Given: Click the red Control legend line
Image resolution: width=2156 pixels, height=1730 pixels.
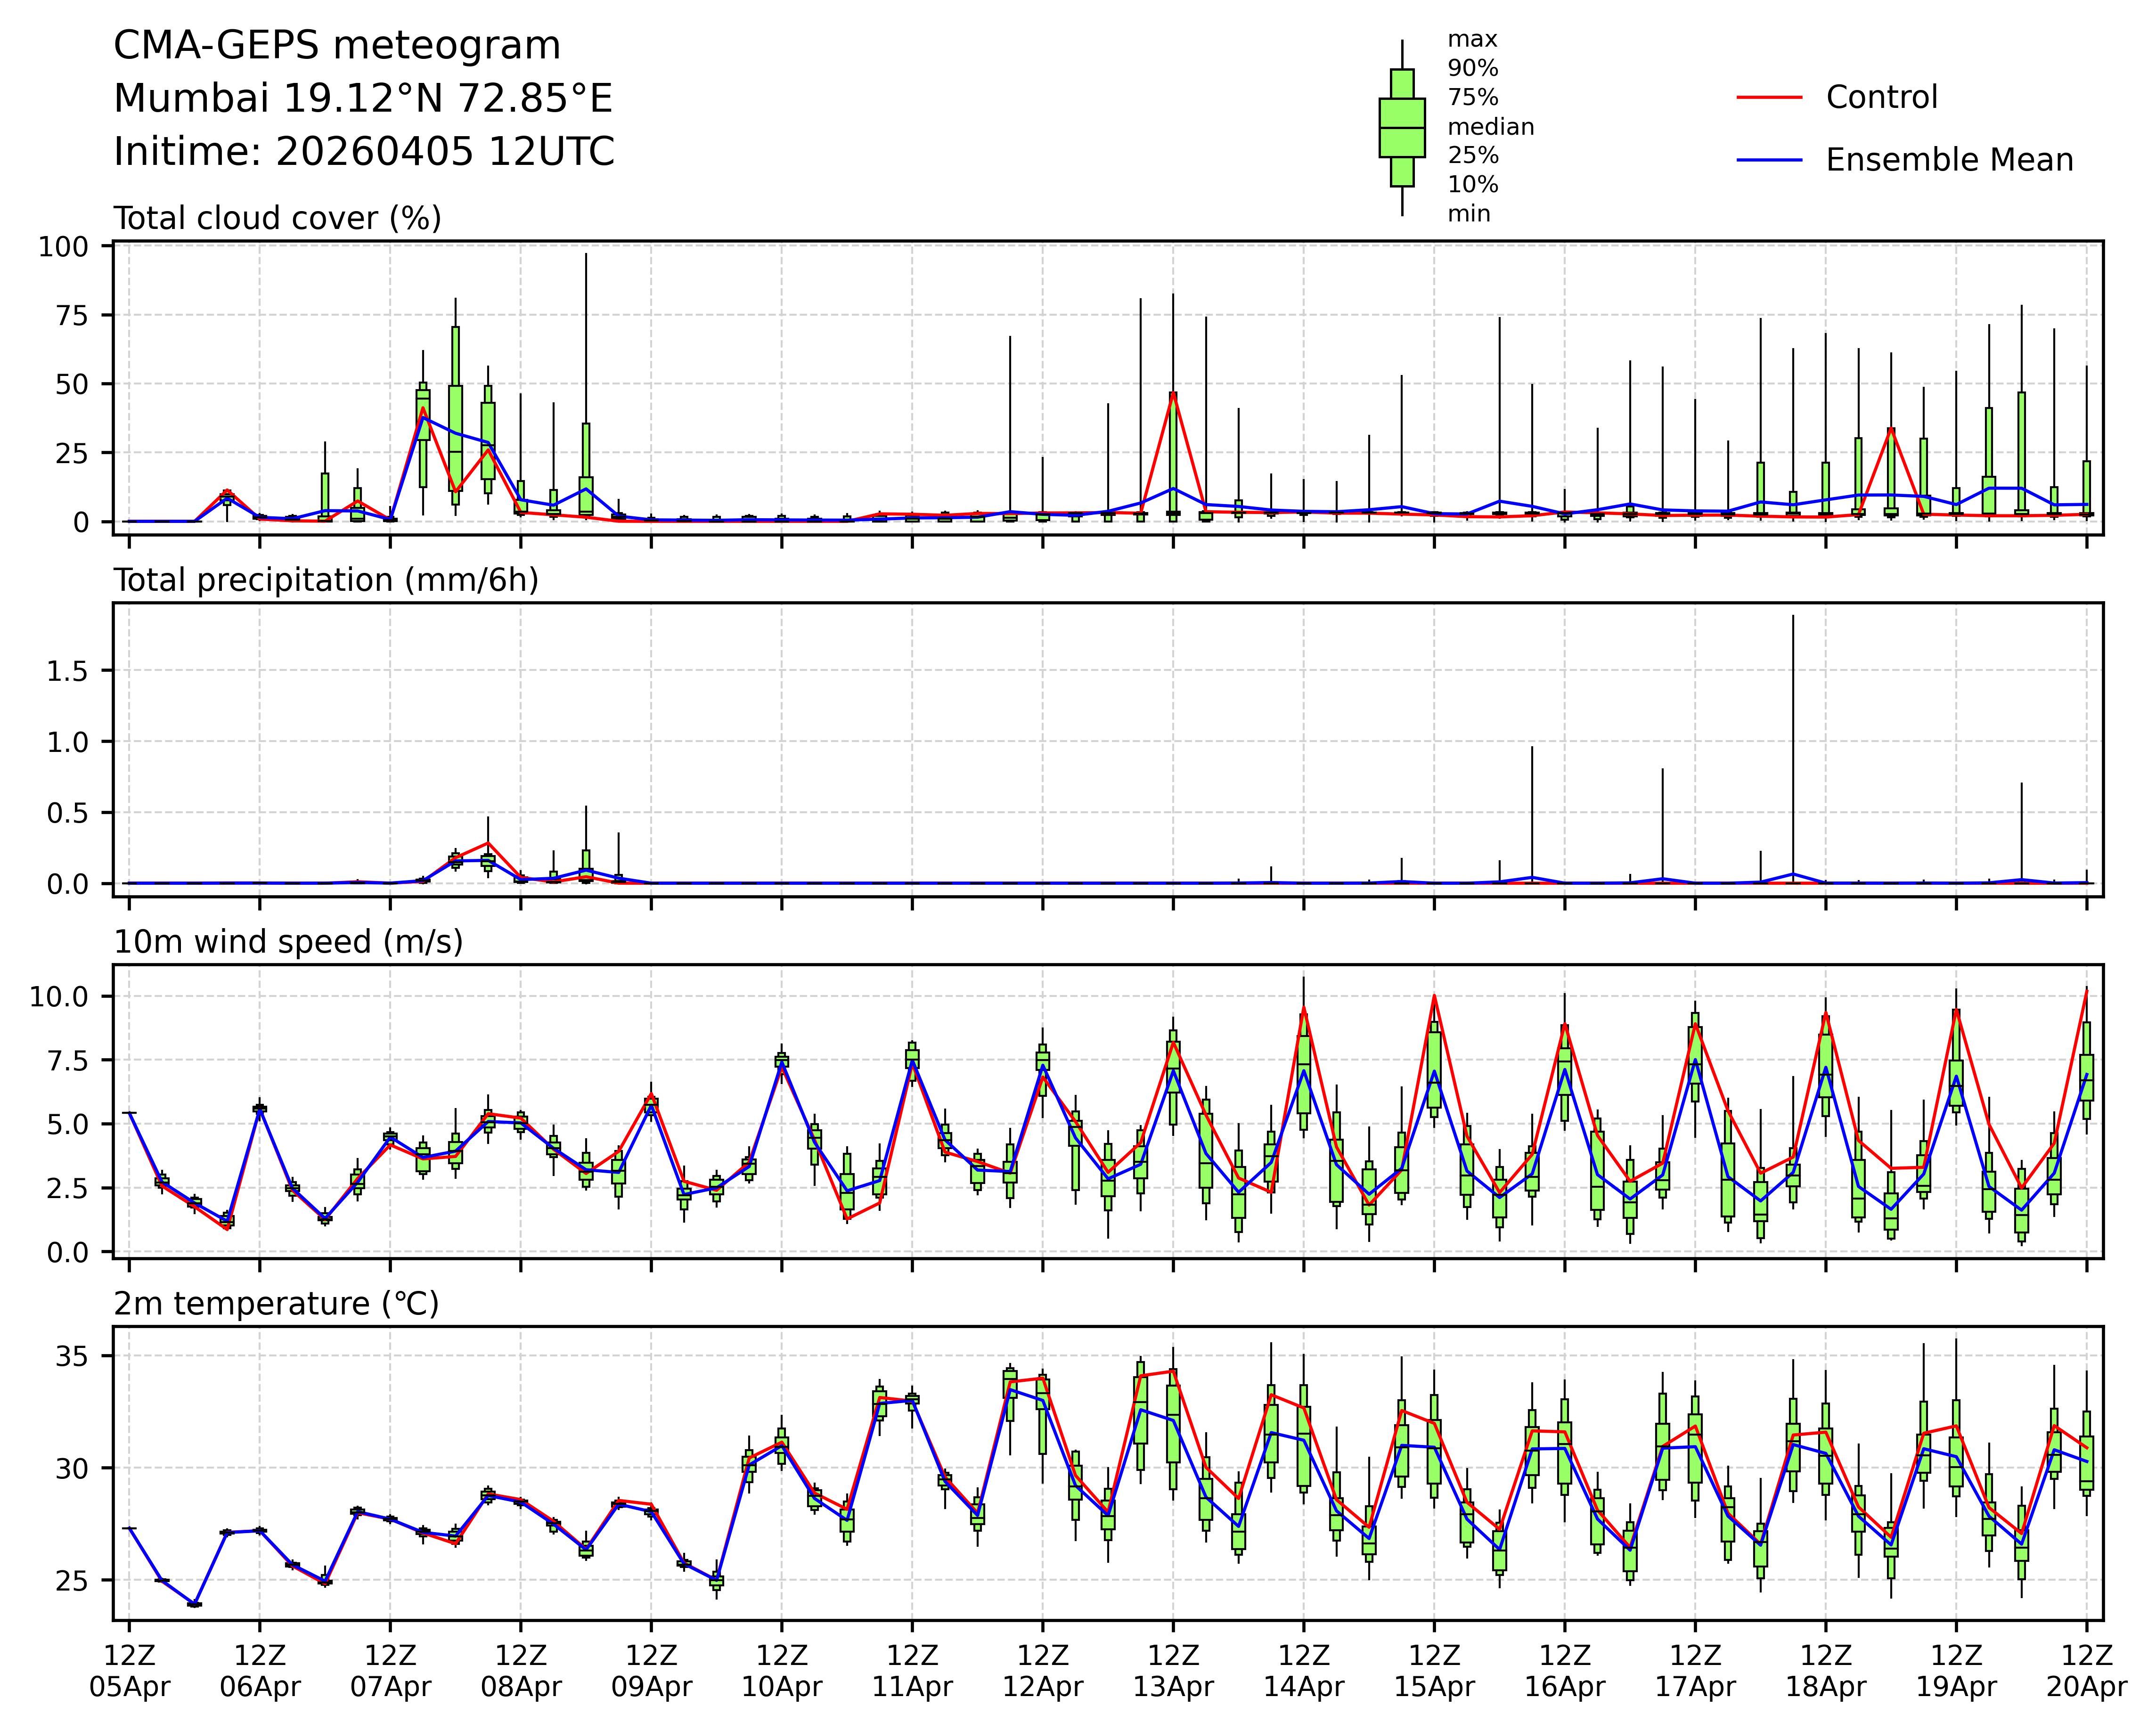Looking at the screenshot, I should point(1769,98).
